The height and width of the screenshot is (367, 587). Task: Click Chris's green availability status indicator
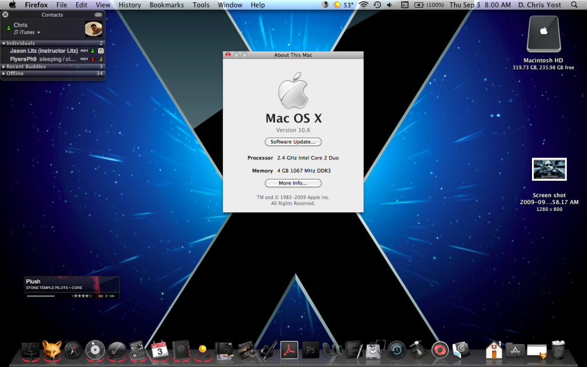(x=9, y=28)
